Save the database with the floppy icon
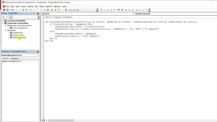Viewport: 217px width, 122px height. 13,10
